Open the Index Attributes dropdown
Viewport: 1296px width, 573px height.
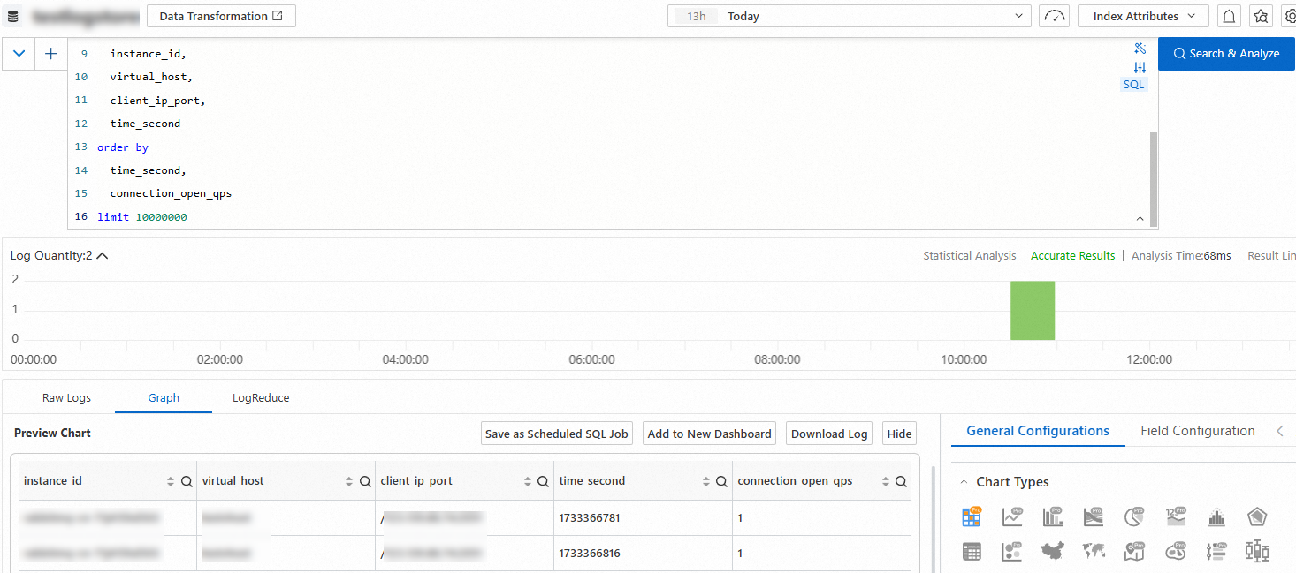pyautogui.click(x=1143, y=16)
